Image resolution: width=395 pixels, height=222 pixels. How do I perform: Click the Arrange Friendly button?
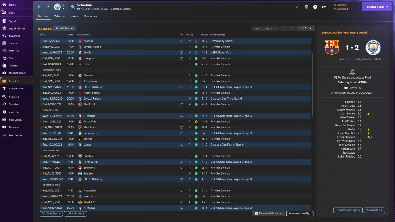click(x=299, y=213)
